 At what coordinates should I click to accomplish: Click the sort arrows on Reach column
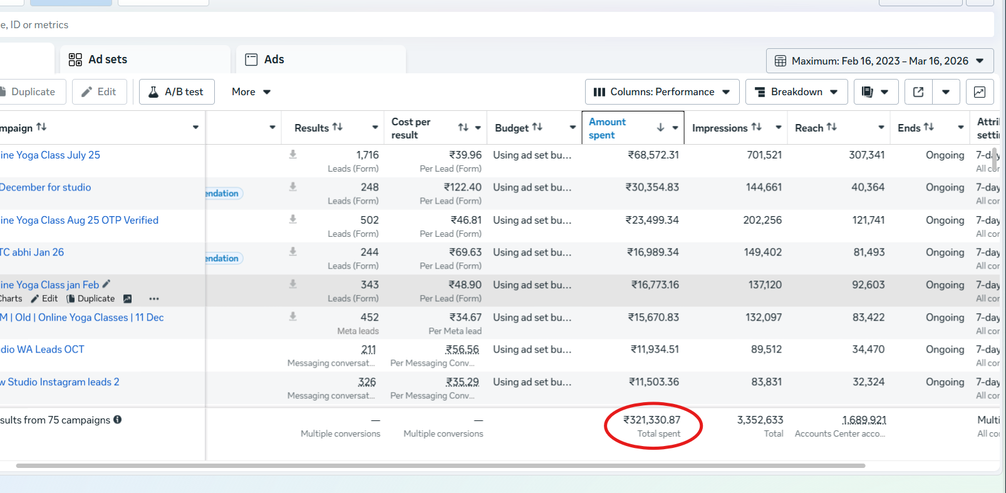[x=832, y=127]
